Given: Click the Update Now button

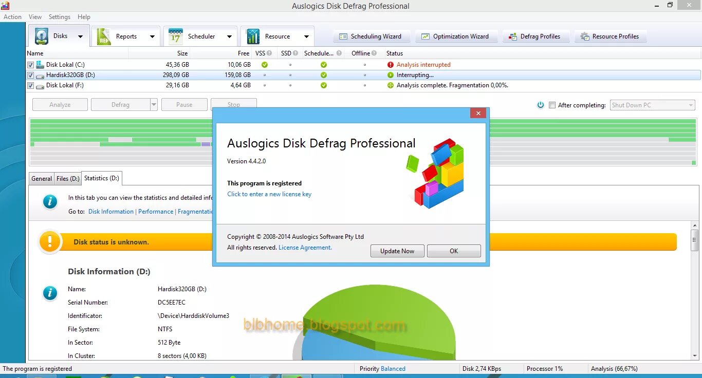Looking at the screenshot, I should pyautogui.click(x=397, y=251).
